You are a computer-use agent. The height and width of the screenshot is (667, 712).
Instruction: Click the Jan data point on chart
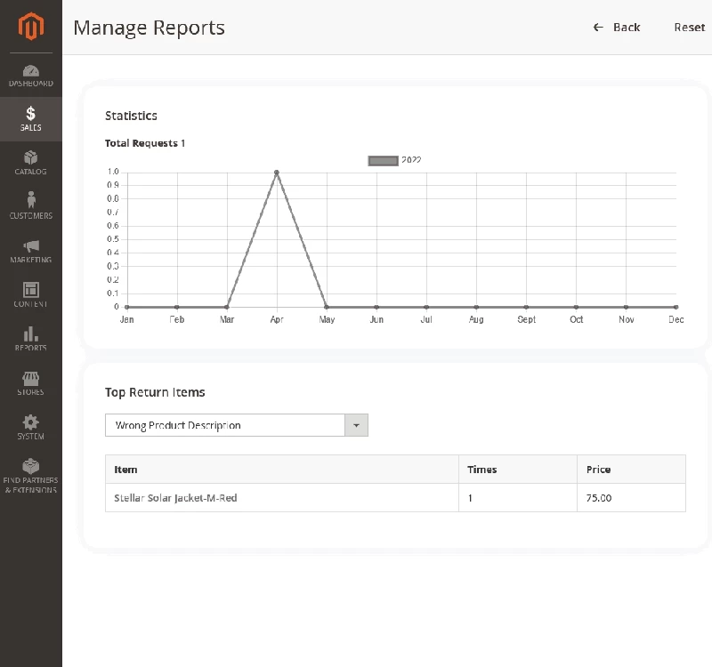(127, 307)
